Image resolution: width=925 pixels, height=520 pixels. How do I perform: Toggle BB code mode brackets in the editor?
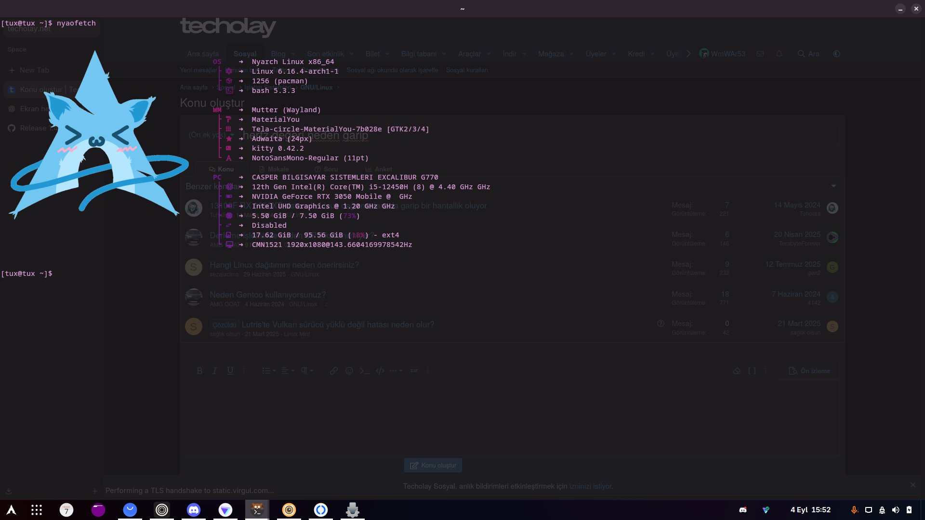[752, 371]
